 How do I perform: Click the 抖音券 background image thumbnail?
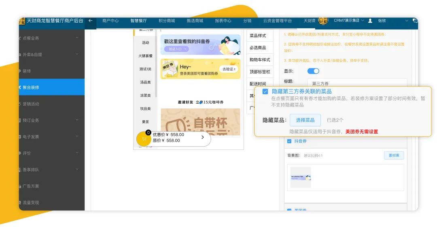(x=301, y=177)
